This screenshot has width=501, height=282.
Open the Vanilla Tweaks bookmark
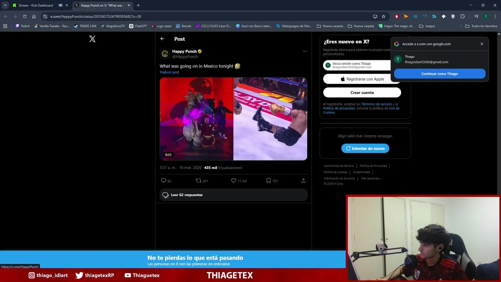tap(52, 26)
